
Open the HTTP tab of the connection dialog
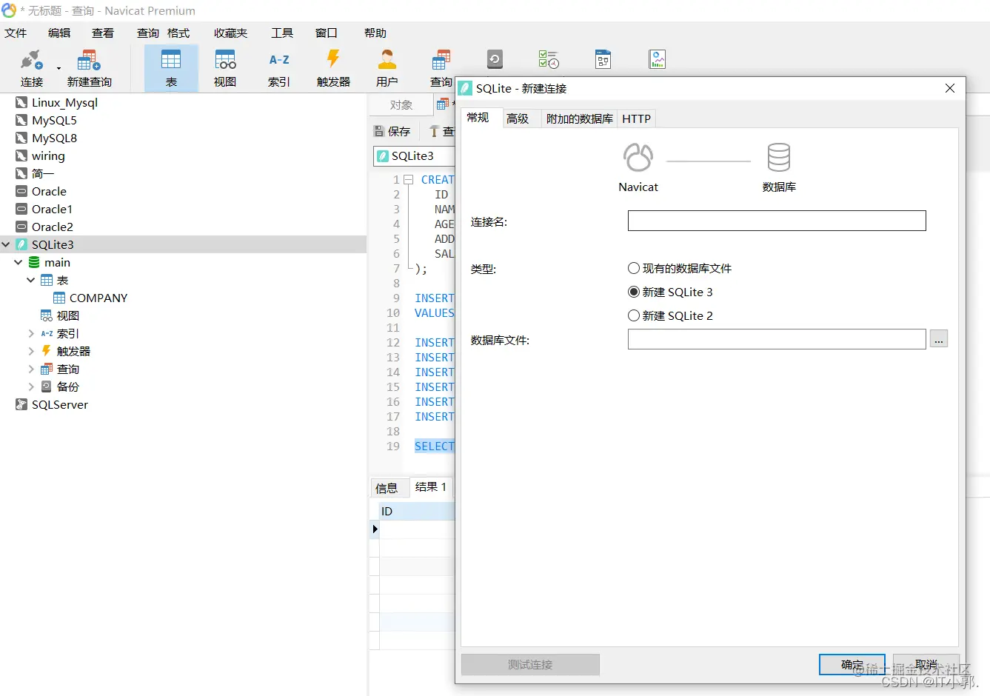[x=636, y=118]
